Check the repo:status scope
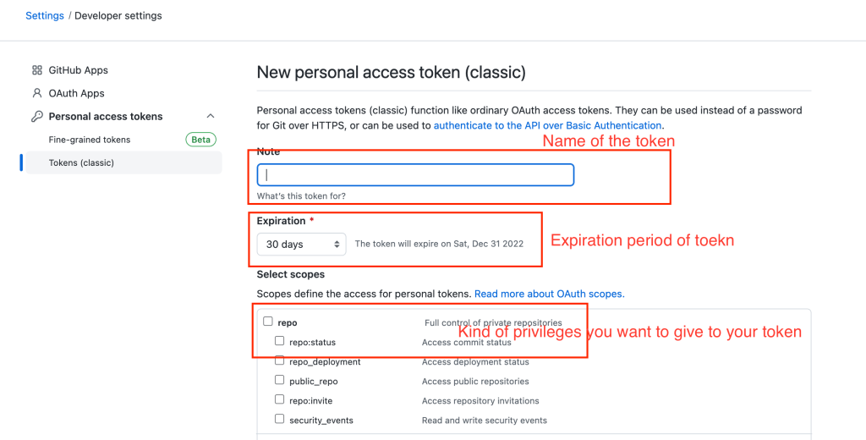 pyautogui.click(x=280, y=342)
